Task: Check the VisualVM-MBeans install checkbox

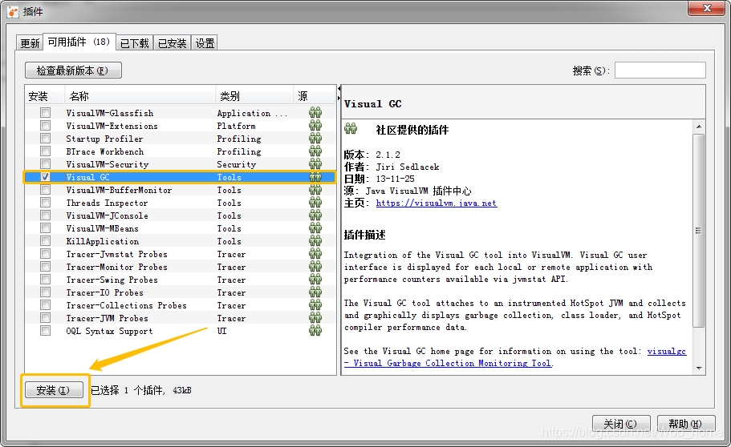Action: tap(45, 228)
